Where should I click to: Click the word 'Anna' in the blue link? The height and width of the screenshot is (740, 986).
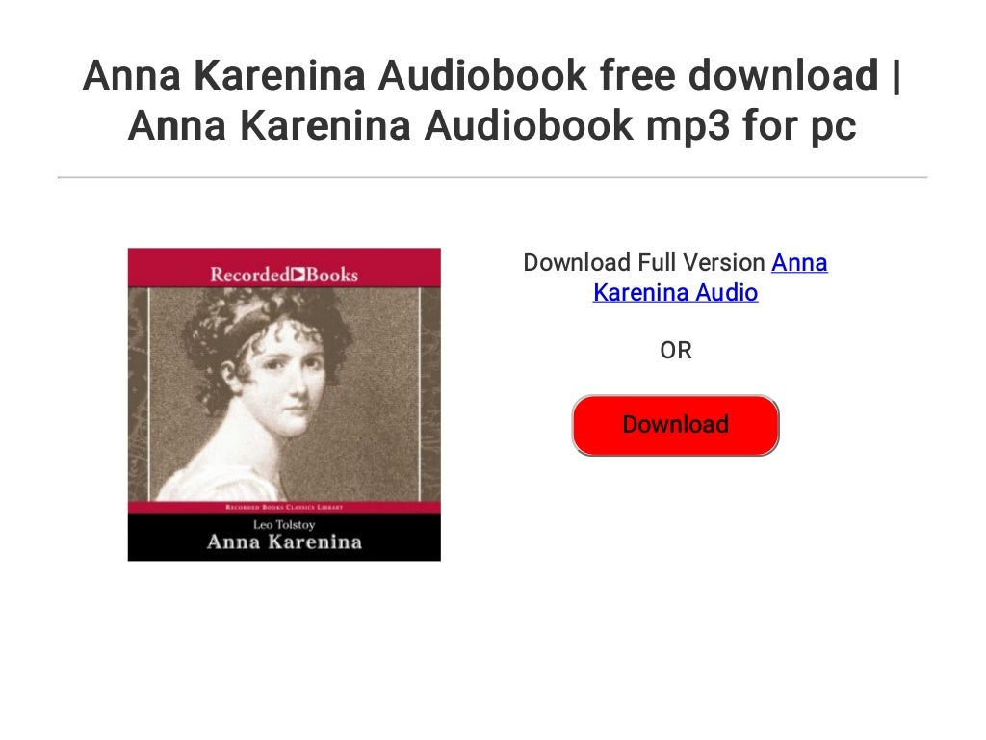[799, 262]
